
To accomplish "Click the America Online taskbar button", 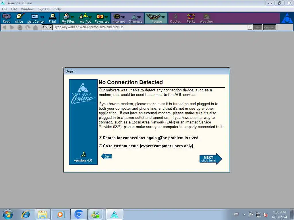I will pyautogui.click(x=114, y=214).
